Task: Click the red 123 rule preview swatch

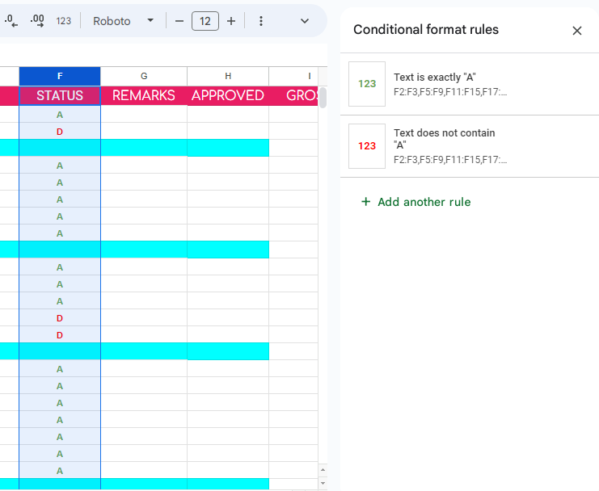Action: click(367, 146)
